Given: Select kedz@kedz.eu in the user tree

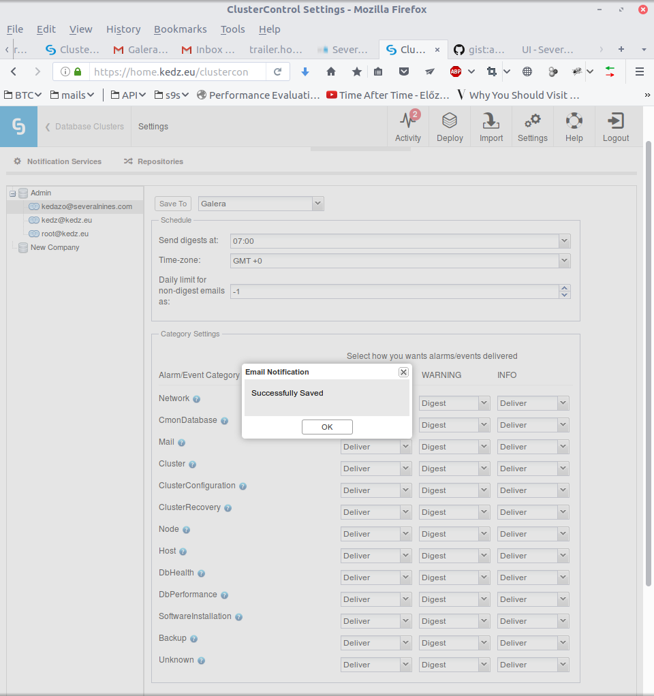Looking at the screenshot, I should coord(67,220).
